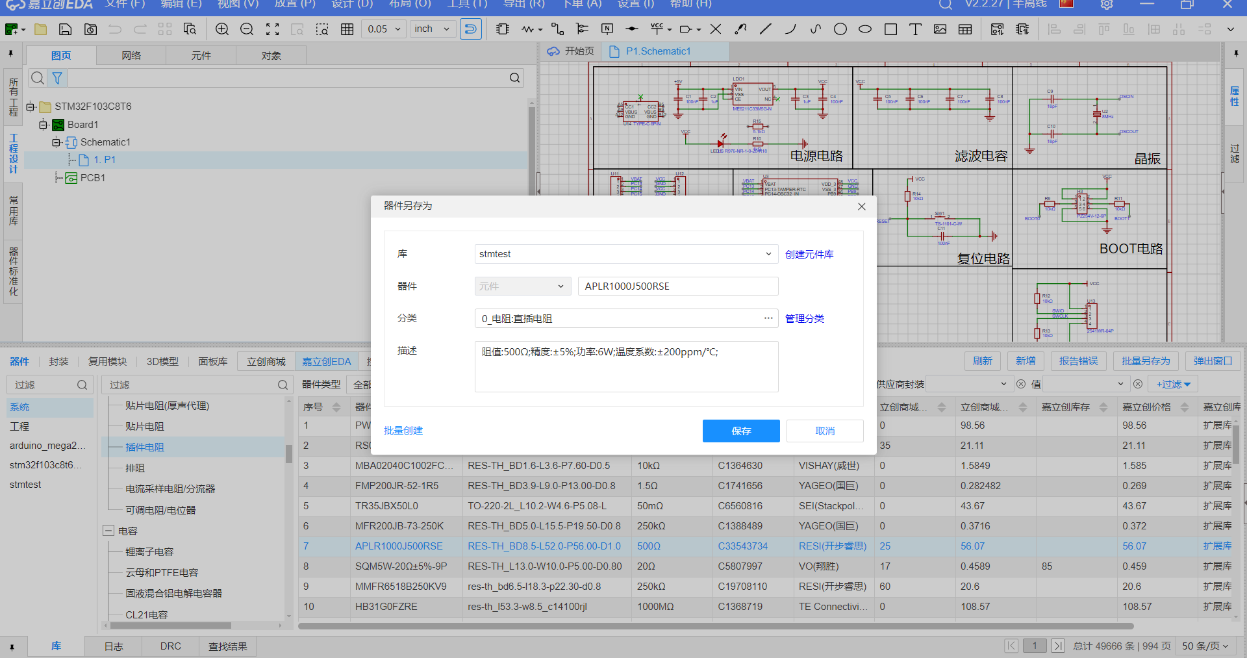Click the blue 保存 button
The width and height of the screenshot is (1247, 658).
pyautogui.click(x=740, y=431)
